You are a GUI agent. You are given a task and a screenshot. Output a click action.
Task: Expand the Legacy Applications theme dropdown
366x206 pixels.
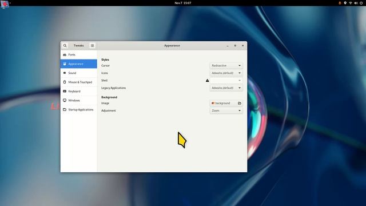point(226,88)
